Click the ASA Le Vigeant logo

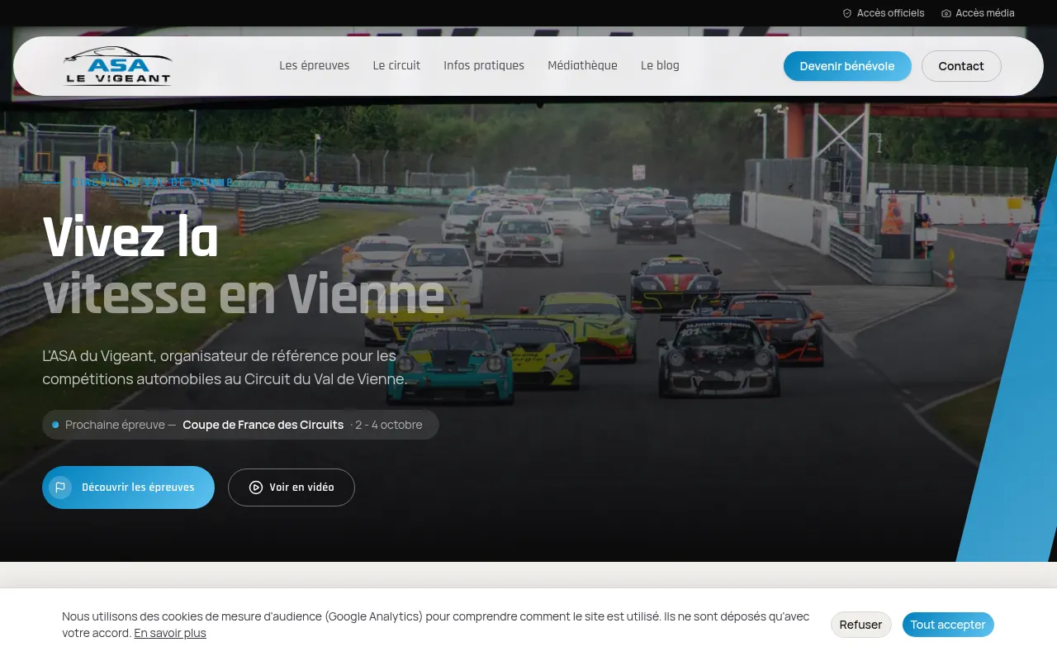118,66
